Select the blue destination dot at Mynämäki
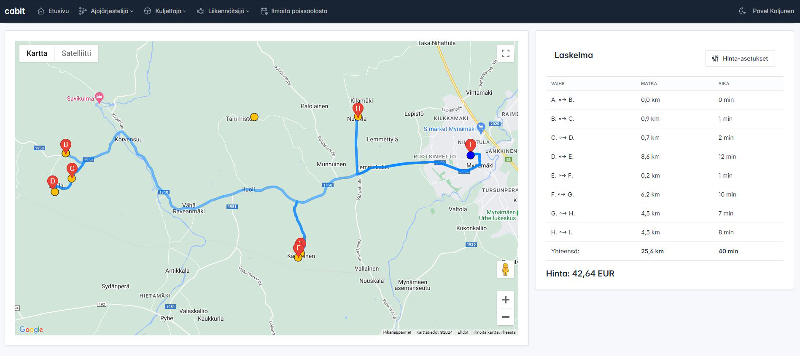The width and height of the screenshot is (800, 356). click(x=471, y=155)
